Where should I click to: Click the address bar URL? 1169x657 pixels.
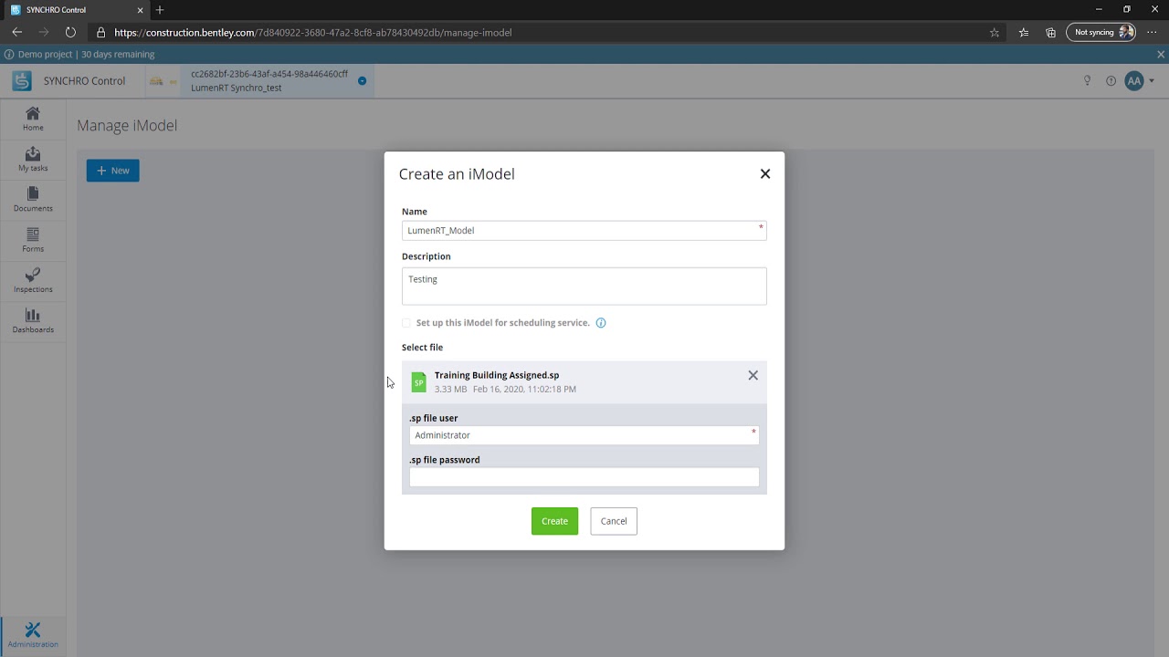(312, 33)
